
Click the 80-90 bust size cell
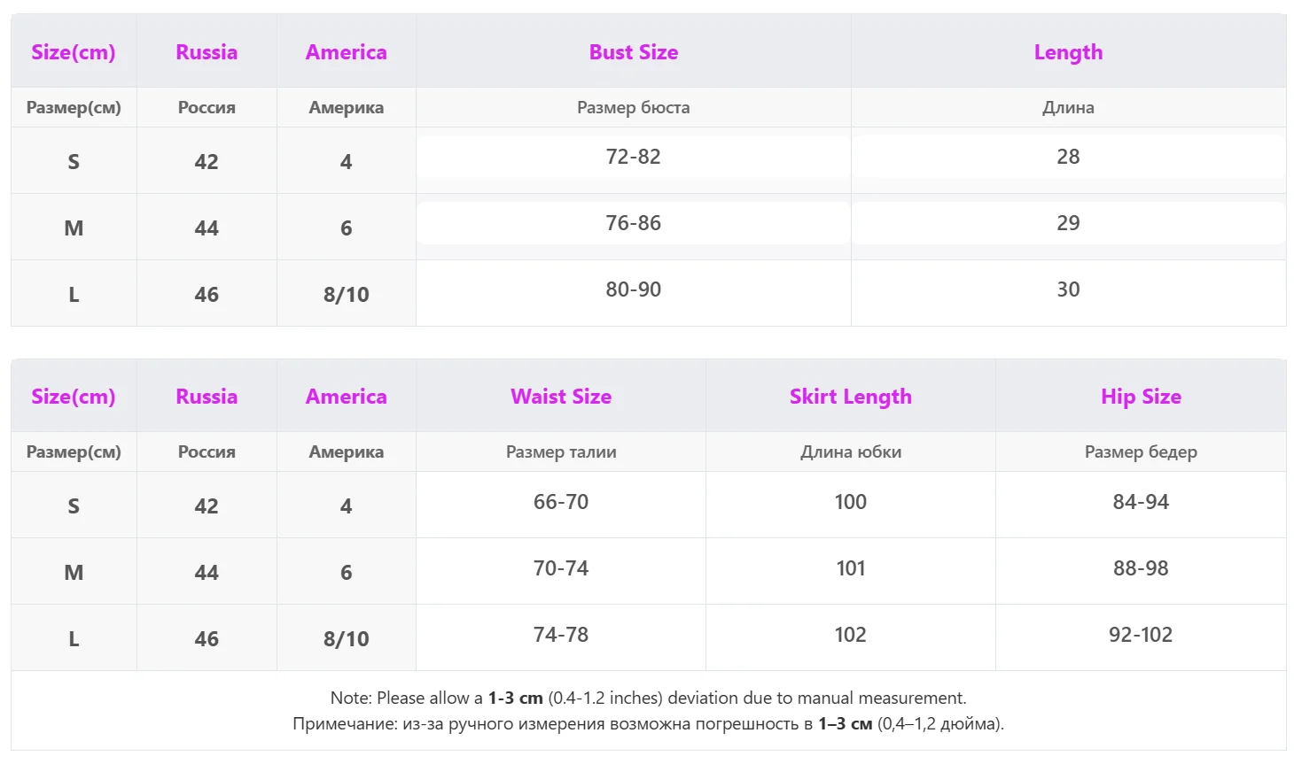(634, 289)
